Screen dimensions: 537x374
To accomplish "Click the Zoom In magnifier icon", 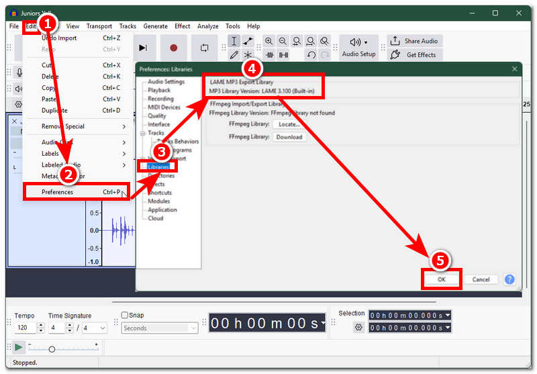I will [269, 42].
